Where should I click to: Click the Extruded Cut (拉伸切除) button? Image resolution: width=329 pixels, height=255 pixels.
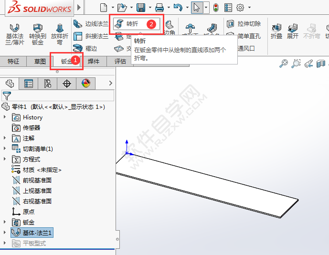[244, 23]
